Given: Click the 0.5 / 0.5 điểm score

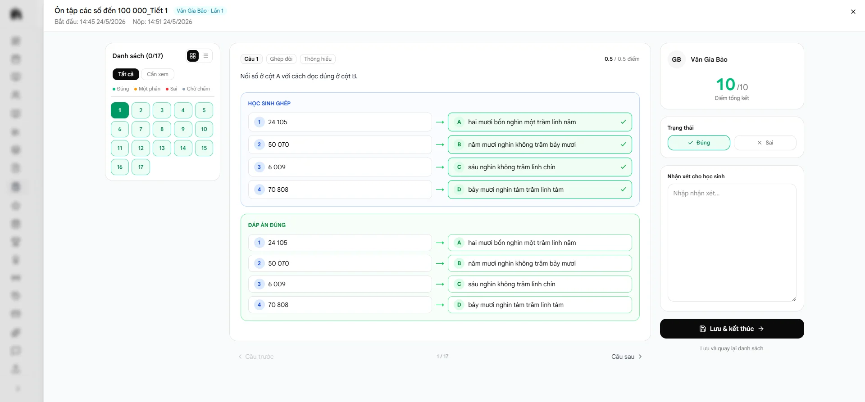Looking at the screenshot, I should coord(622,59).
